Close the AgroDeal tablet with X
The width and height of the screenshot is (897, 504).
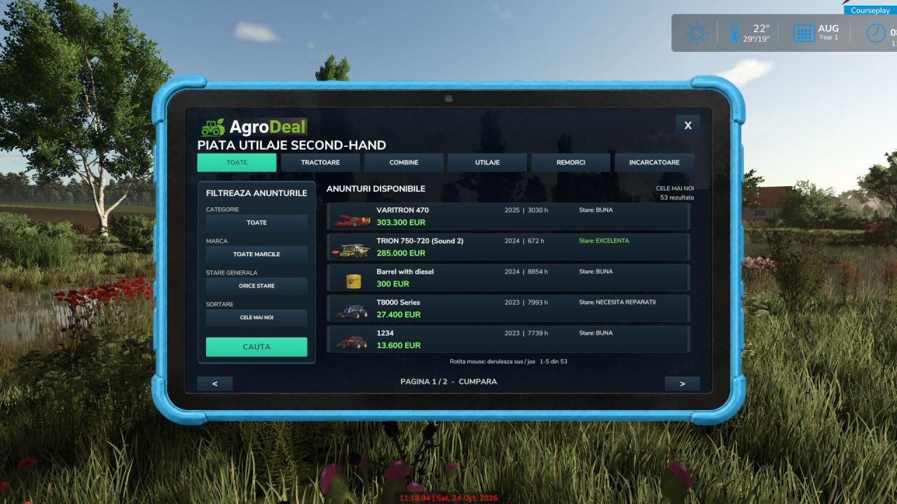click(688, 125)
